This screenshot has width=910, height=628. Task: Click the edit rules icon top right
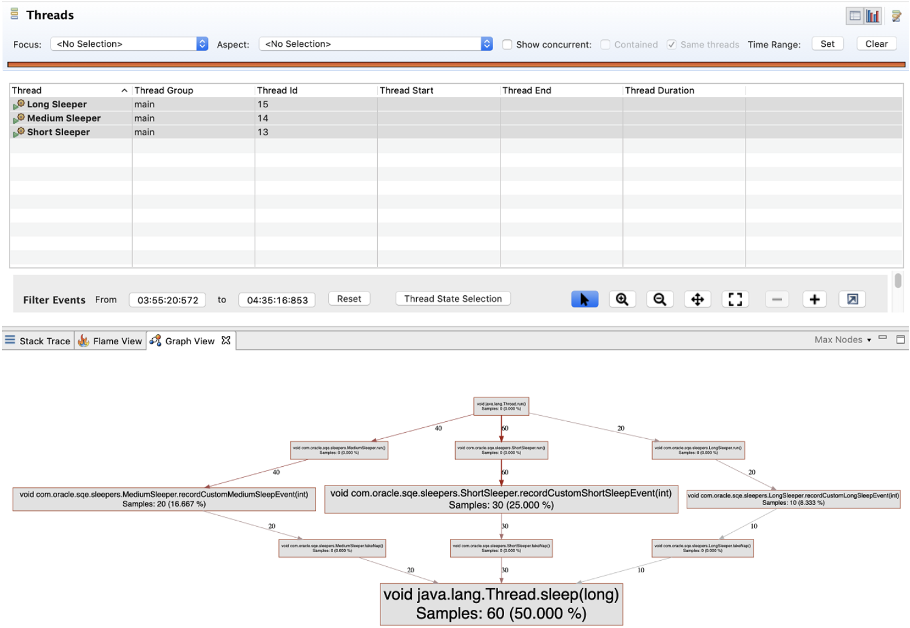click(x=897, y=15)
